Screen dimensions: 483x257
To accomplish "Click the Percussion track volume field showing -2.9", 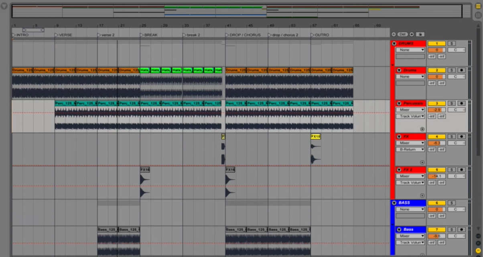I will [435, 110].
